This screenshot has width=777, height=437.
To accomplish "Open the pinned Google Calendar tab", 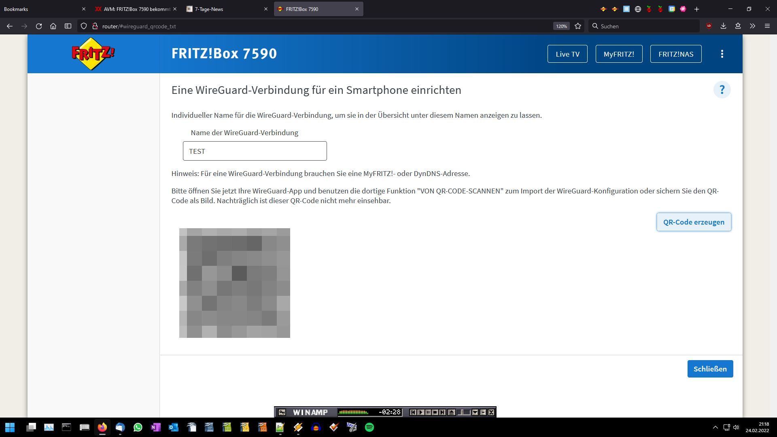I will pyautogui.click(x=672, y=9).
